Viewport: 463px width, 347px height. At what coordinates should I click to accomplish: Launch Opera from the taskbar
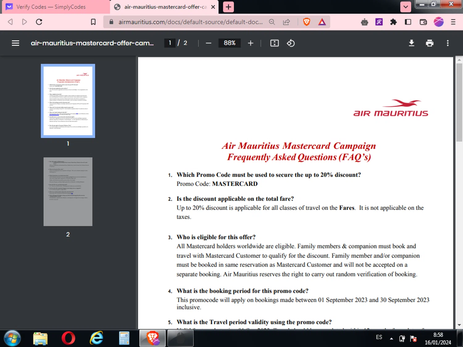pos(68,338)
